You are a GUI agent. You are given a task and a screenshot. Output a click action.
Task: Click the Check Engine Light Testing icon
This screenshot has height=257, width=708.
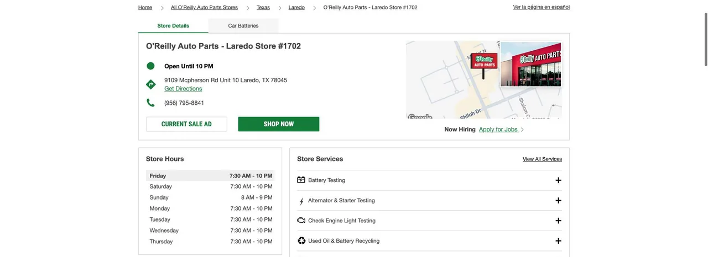pyautogui.click(x=301, y=221)
